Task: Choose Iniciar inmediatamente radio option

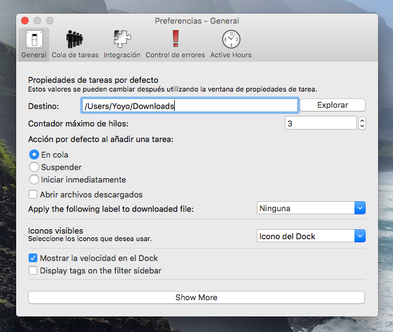Action: tap(34, 179)
